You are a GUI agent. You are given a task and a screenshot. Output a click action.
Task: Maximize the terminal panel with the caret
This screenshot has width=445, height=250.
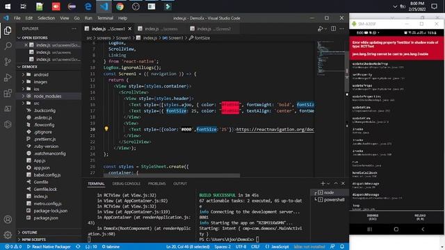336,183
